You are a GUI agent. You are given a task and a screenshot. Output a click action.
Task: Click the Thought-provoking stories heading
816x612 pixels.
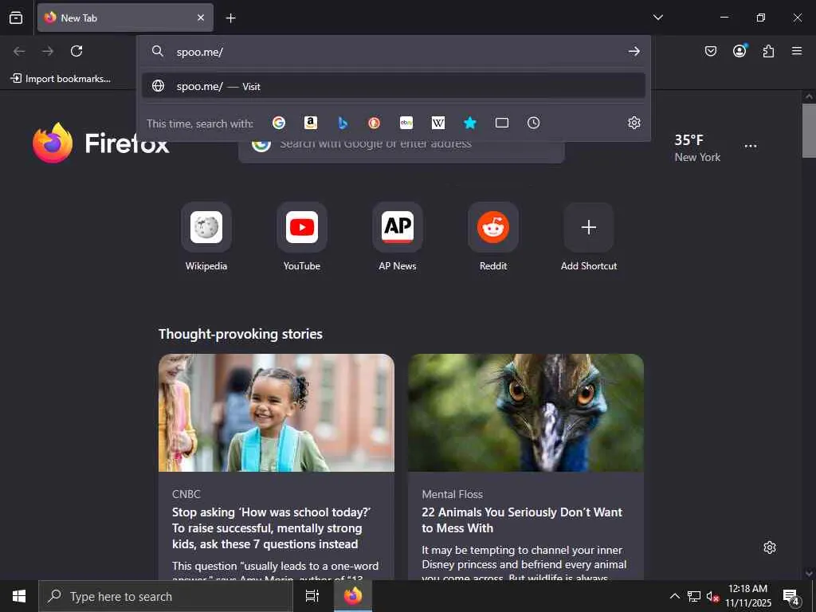[x=241, y=334]
